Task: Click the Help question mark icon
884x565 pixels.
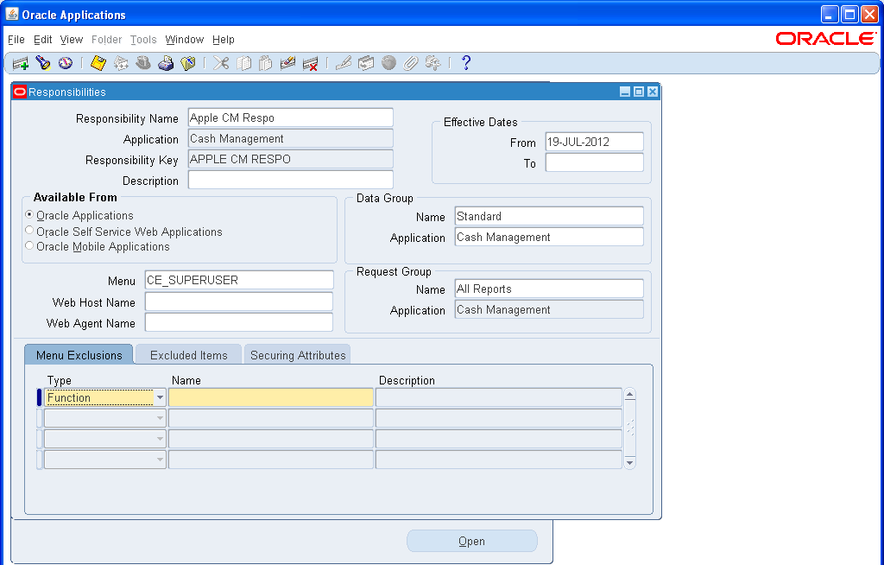Action: coord(465,62)
